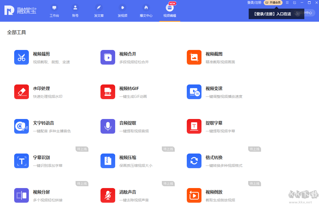Viewport: 319px width, 204px height.
Task: Select the 视频裁剪 scissors tool icon
Action: (21, 57)
